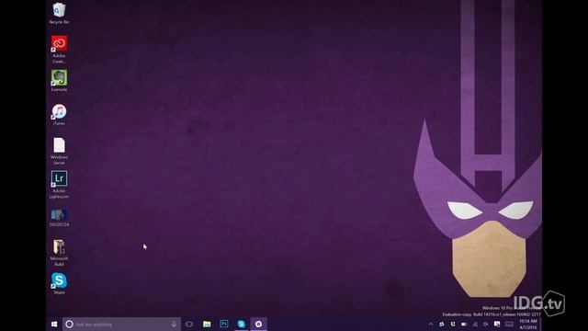Open the Recycle Bin desktop icon
588x331 pixels.
pos(59,13)
